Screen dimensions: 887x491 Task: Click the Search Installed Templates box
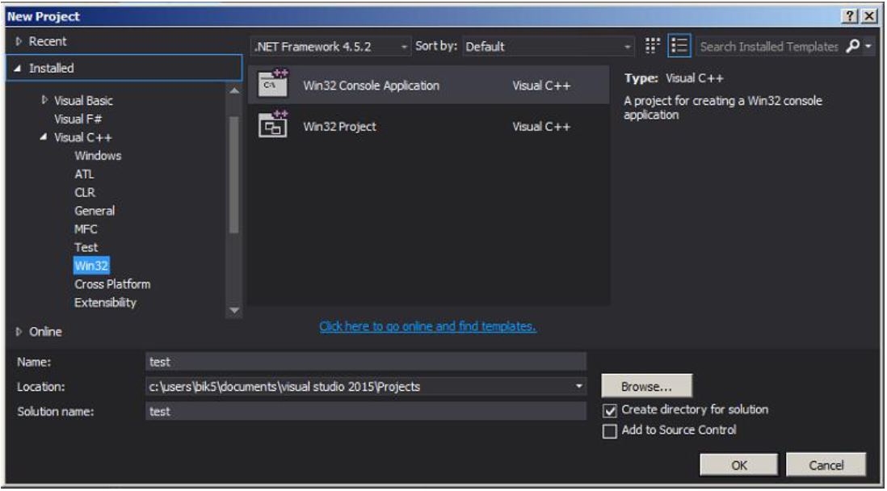coord(769,46)
